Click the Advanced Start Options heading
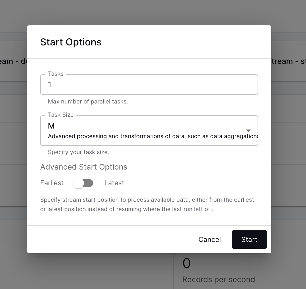Viewport: 306px width, 289px height. pyautogui.click(x=84, y=167)
